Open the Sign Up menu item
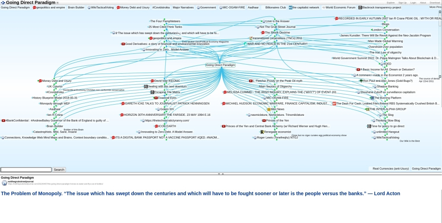 pos(402,3)
